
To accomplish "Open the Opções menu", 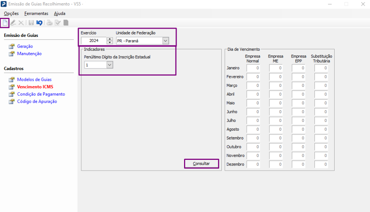I will (11, 13).
